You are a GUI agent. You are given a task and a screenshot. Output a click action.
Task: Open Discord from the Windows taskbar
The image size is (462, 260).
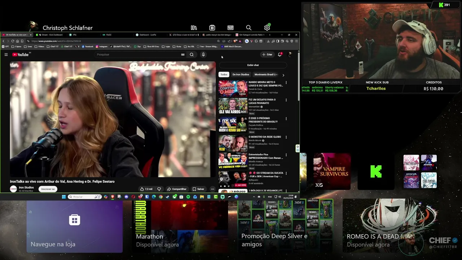click(x=126, y=197)
